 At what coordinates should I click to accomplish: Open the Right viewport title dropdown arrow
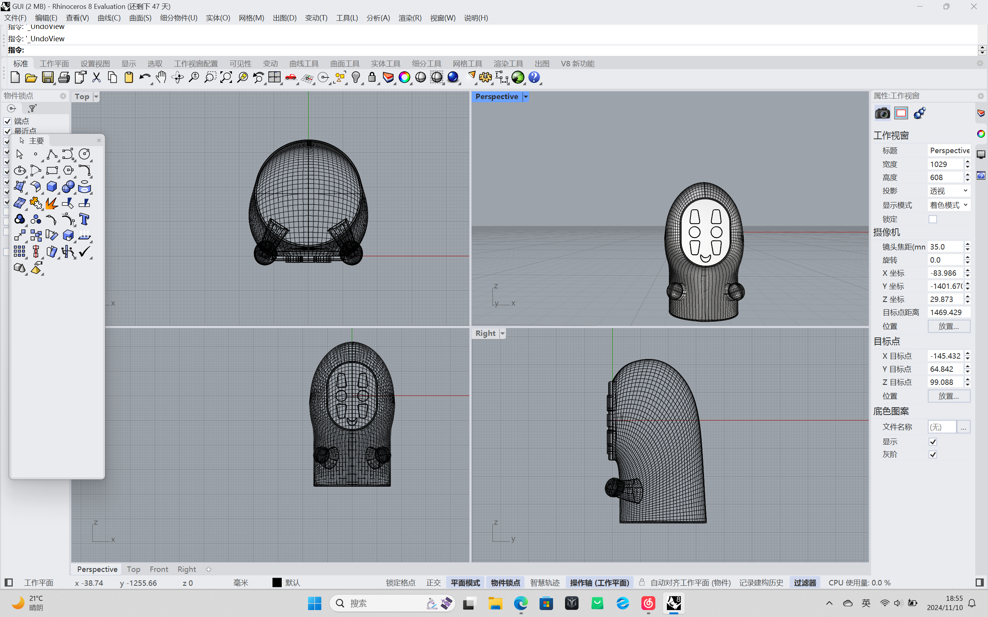(502, 334)
